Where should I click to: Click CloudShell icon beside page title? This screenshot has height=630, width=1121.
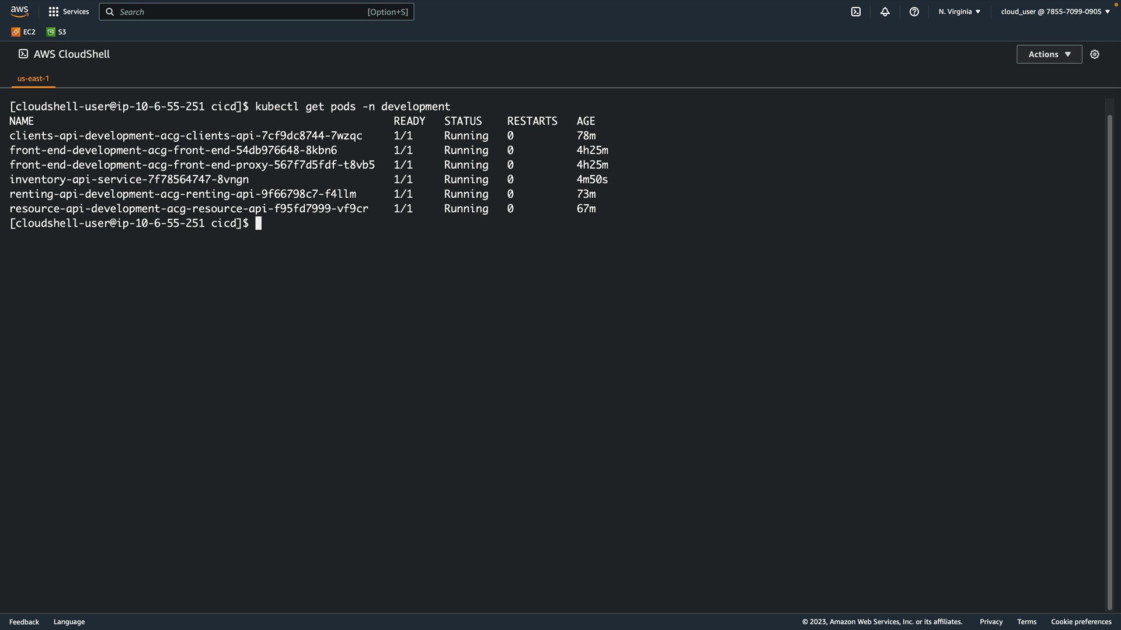click(23, 54)
